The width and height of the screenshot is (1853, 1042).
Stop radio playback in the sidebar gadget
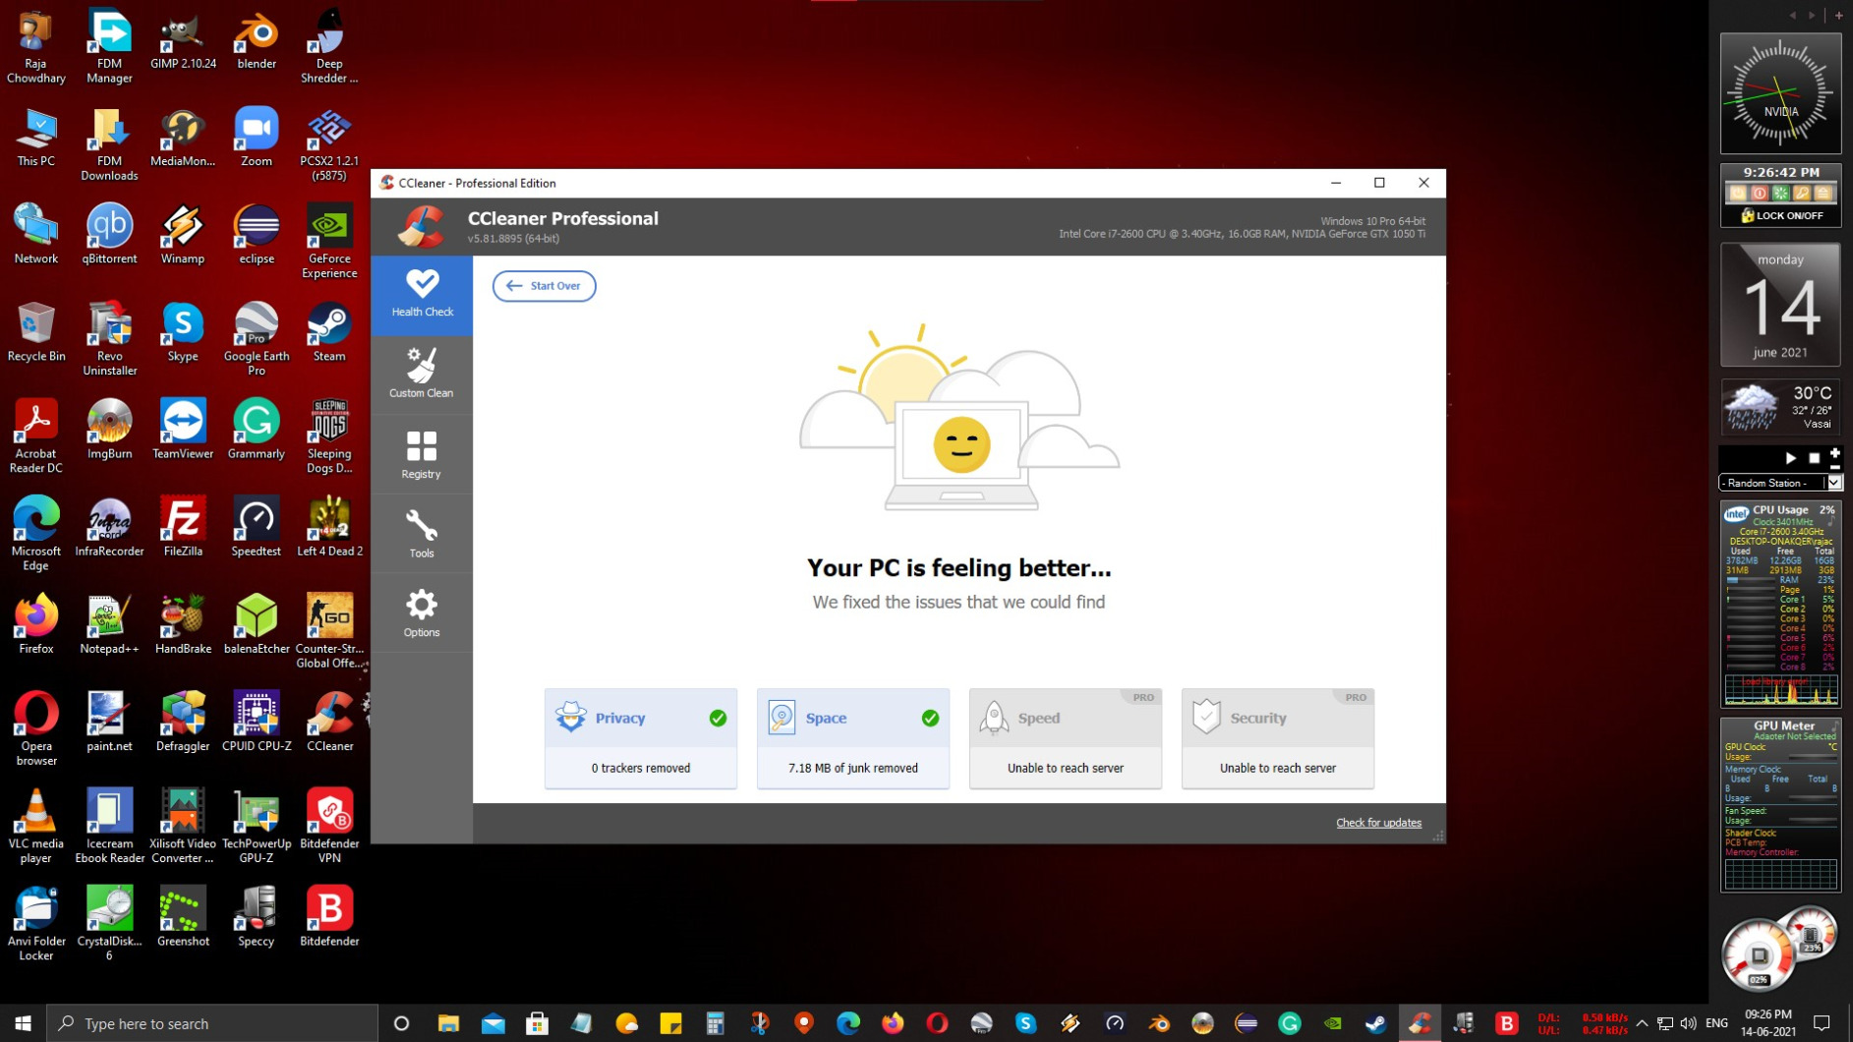[x=1814, y=457]
